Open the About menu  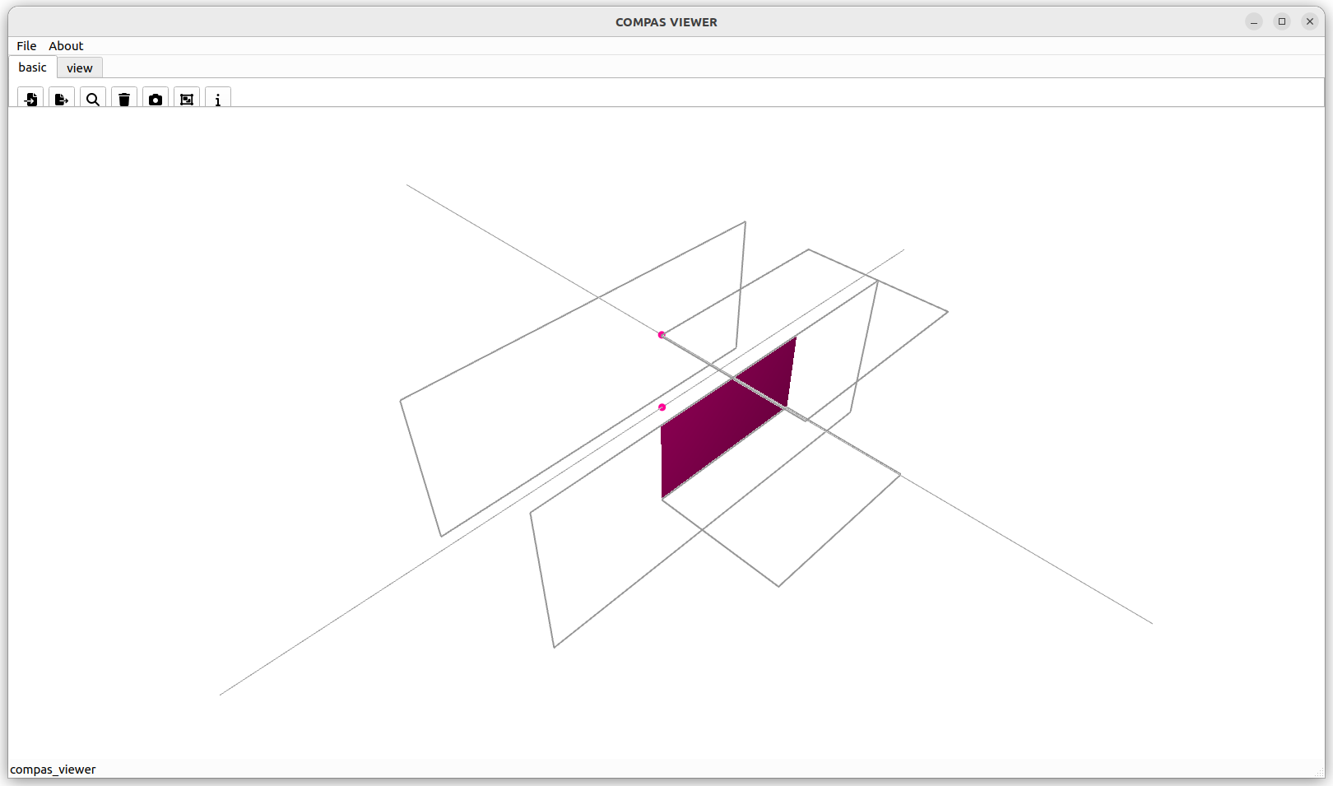click(x=66, y=45)
